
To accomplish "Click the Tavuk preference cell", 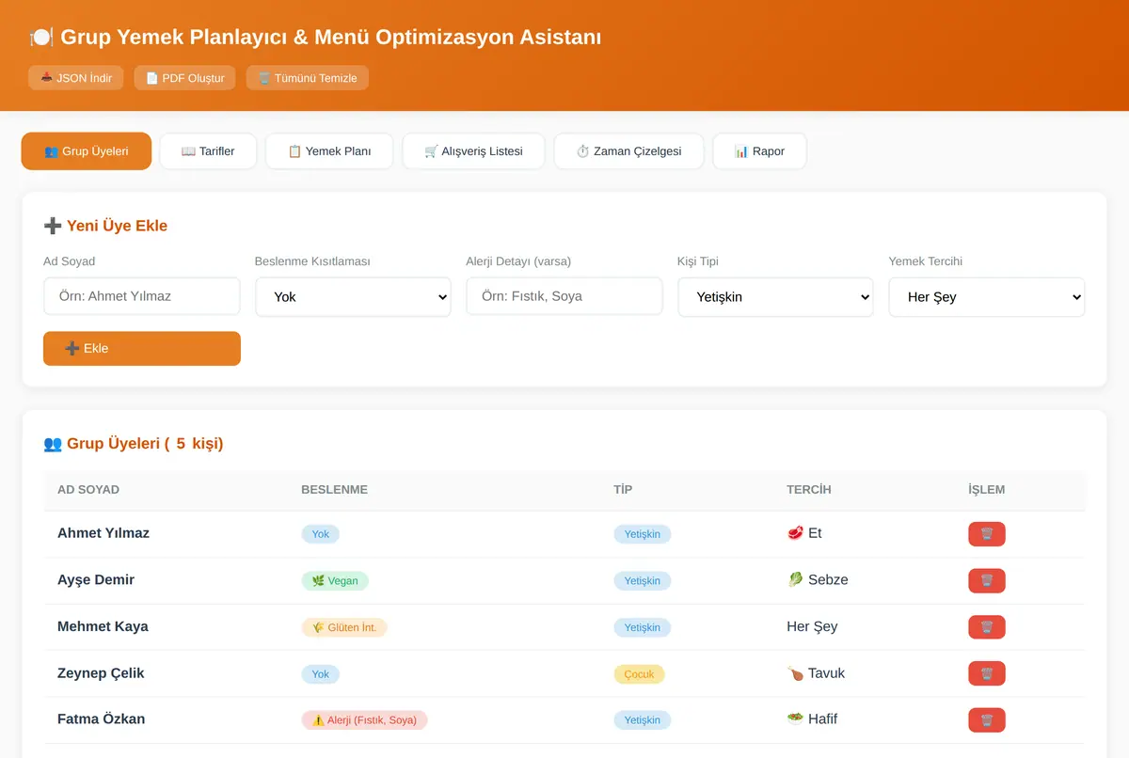I will 816,673.
